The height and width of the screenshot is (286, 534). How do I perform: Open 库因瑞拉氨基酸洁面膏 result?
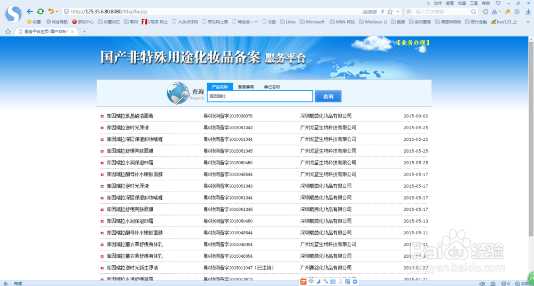130,116
